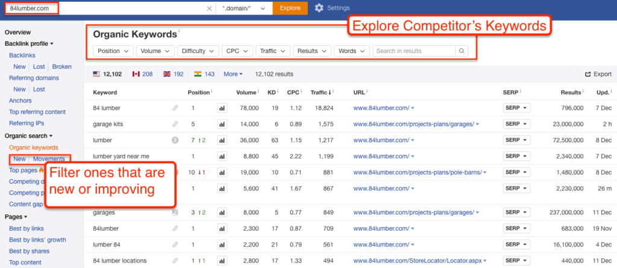Open Referring domains in the sidebar

[x=34, y=78]
